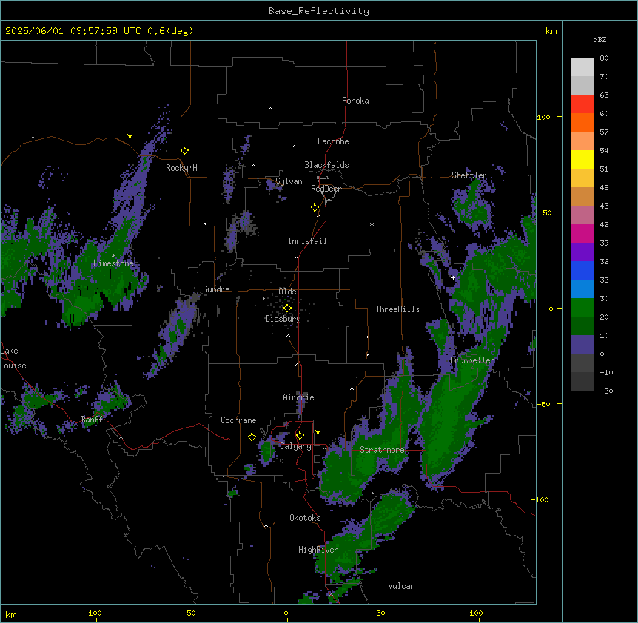Pick the light blue swatch above green

[x=582, y=289]
